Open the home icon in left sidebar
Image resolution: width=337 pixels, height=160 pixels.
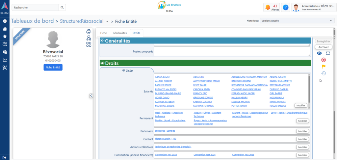pyautogui.click(x=5, y=29)
